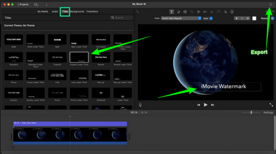
Task: Click the white font color swatch
Action: click(x=254, y=18)
